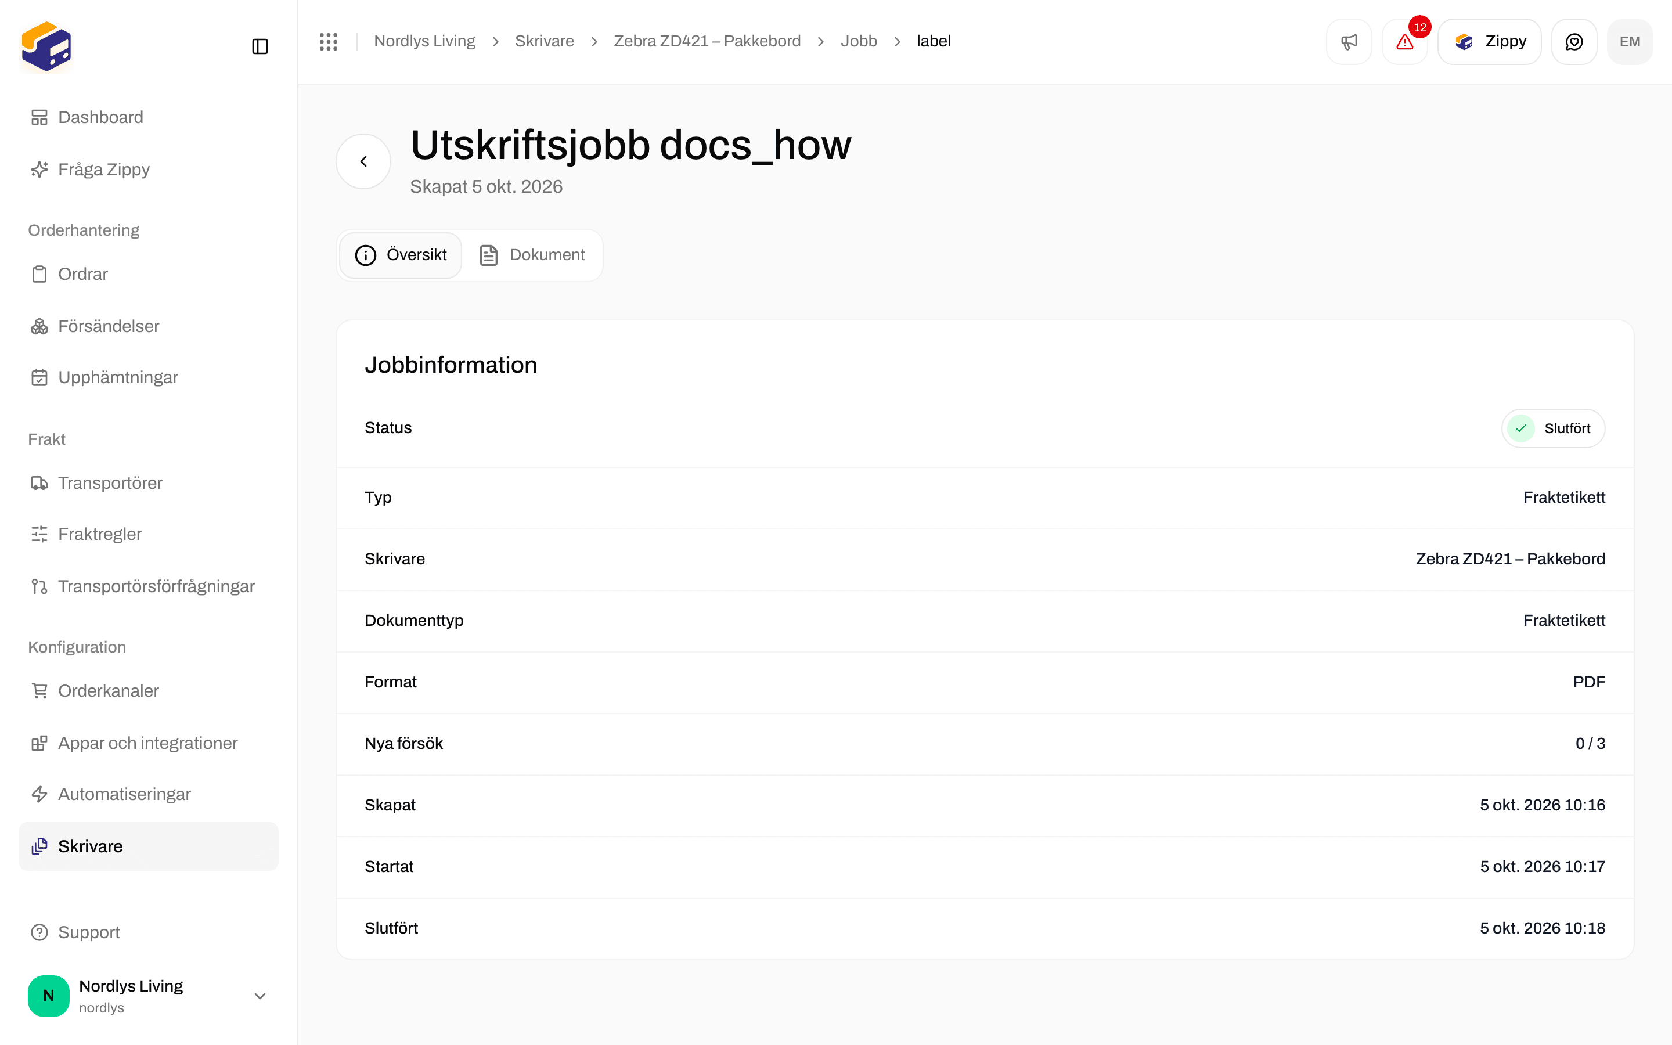Open Upphämtningar in sidebar
This screenshot has height=1045, width=1672.
tap(149, 377)
